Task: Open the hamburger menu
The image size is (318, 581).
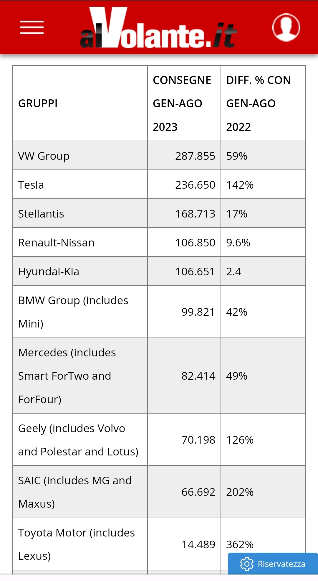Action: point(32,27)
